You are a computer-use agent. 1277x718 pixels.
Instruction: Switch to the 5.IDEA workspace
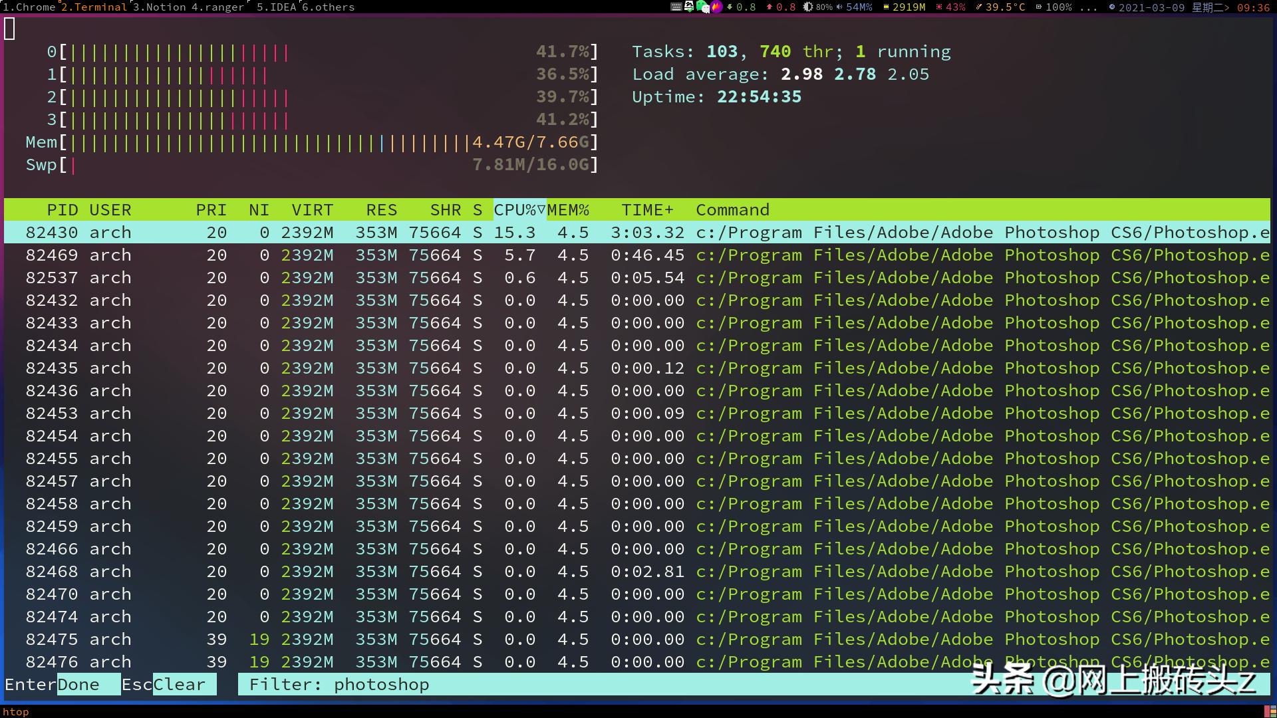[x=277, y=7]
